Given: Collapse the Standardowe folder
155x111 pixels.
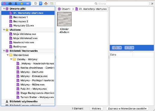Looking at the screenshot, I should (x=8, y=55).
